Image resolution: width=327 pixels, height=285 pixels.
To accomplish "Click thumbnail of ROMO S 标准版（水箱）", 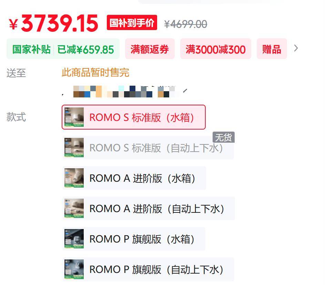I will [74, 117].
